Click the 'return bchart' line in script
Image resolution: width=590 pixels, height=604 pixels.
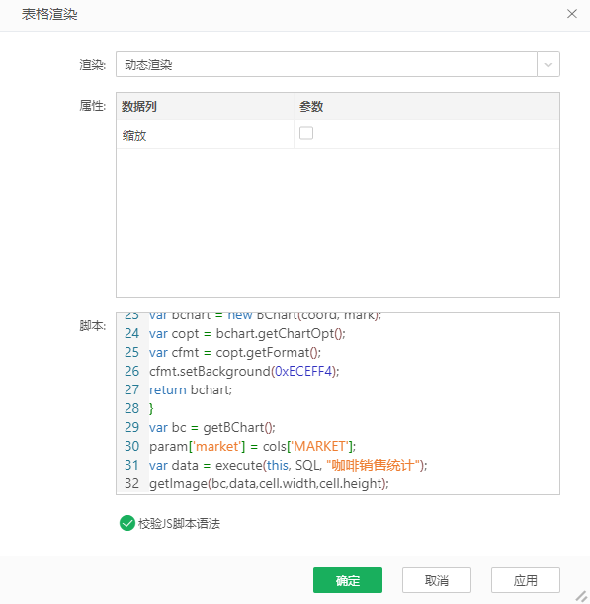(x=191, y=389)
